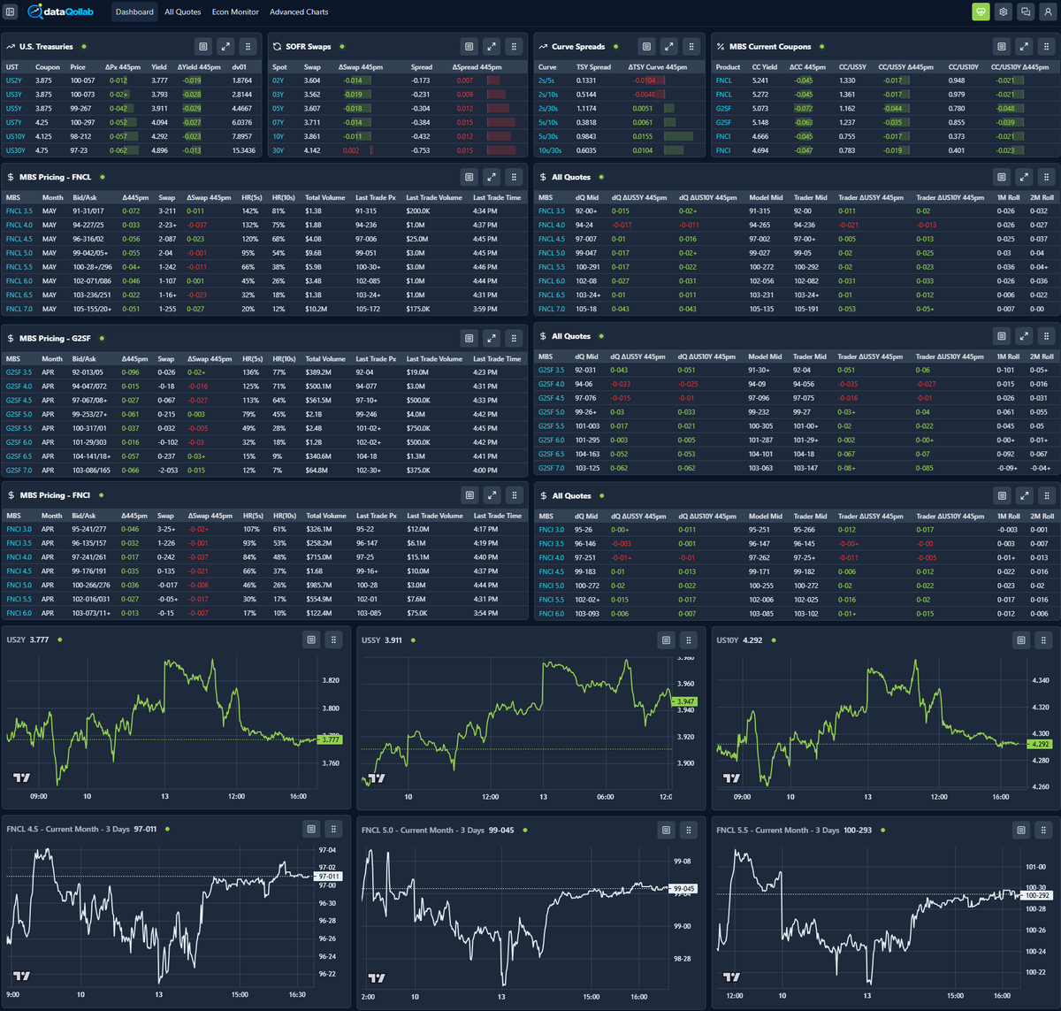Click the dataQollab logo

(x=59, y=11)
